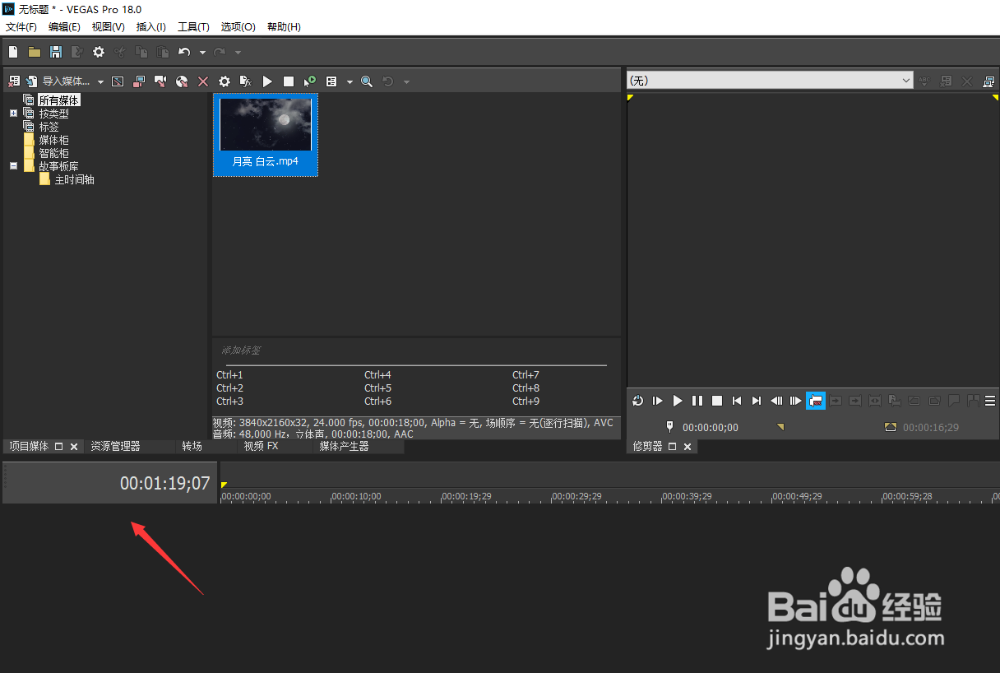Viewport: 1000px width, 673px height.
Task: Click the trimmer play button
Action: point(678,401)
